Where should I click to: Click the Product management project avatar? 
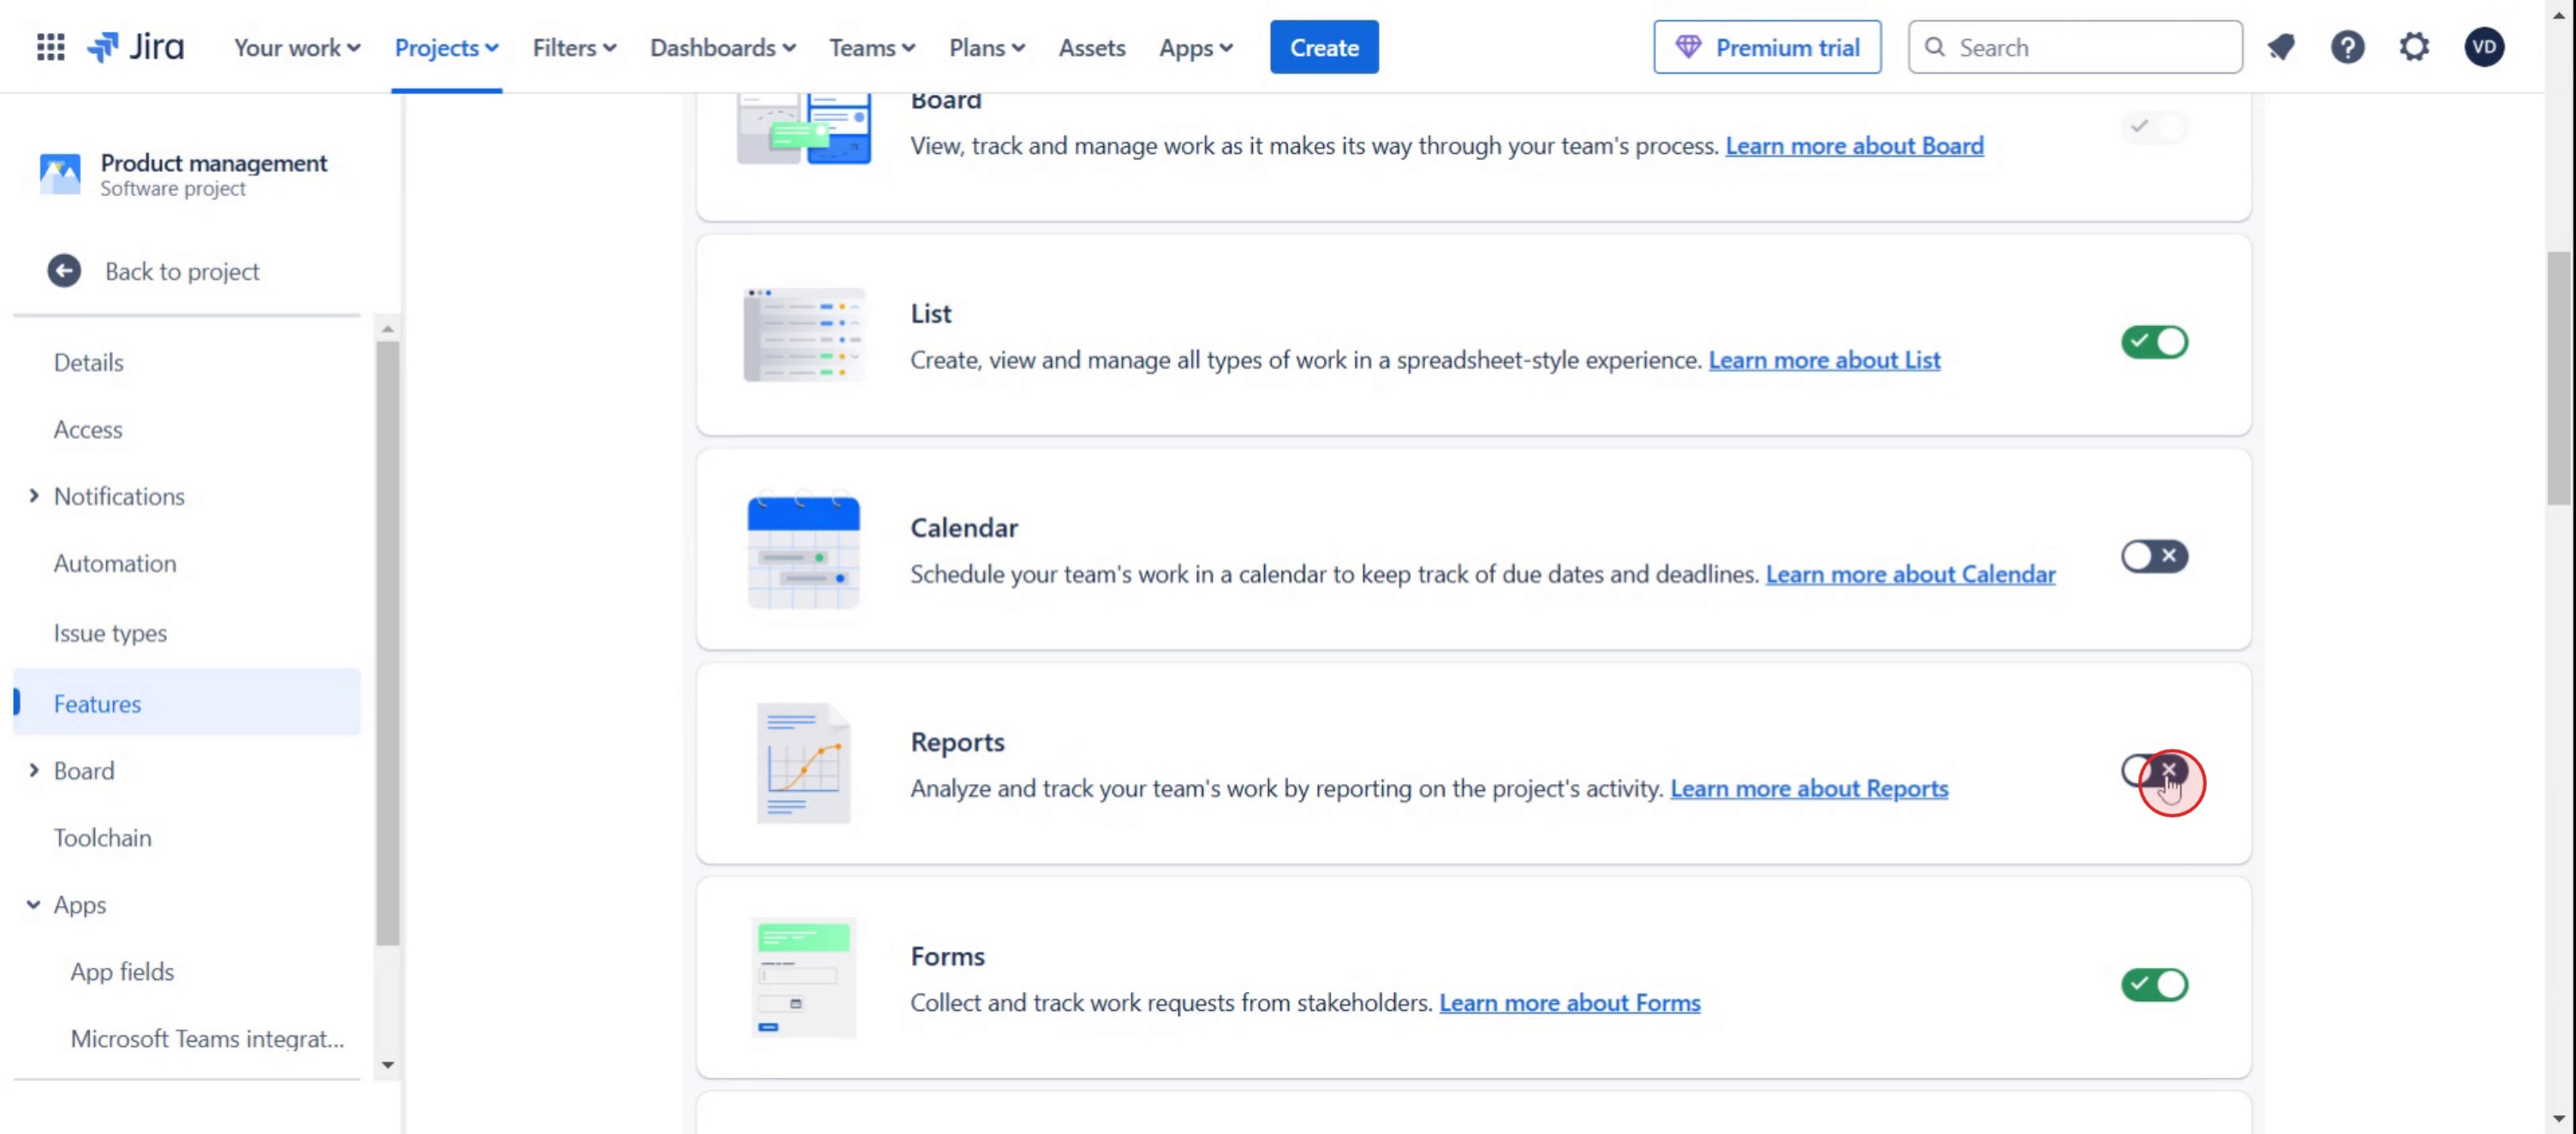[59, 174]
